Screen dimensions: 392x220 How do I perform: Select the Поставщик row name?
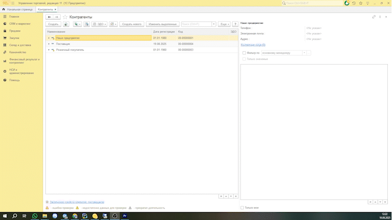point(63,44)
